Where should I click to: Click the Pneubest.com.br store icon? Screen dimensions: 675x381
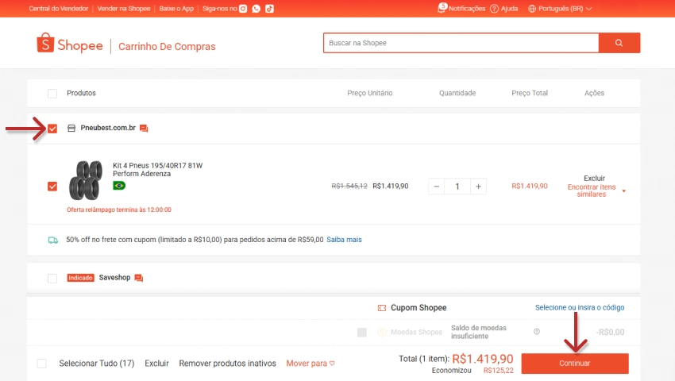pos(71,129)
